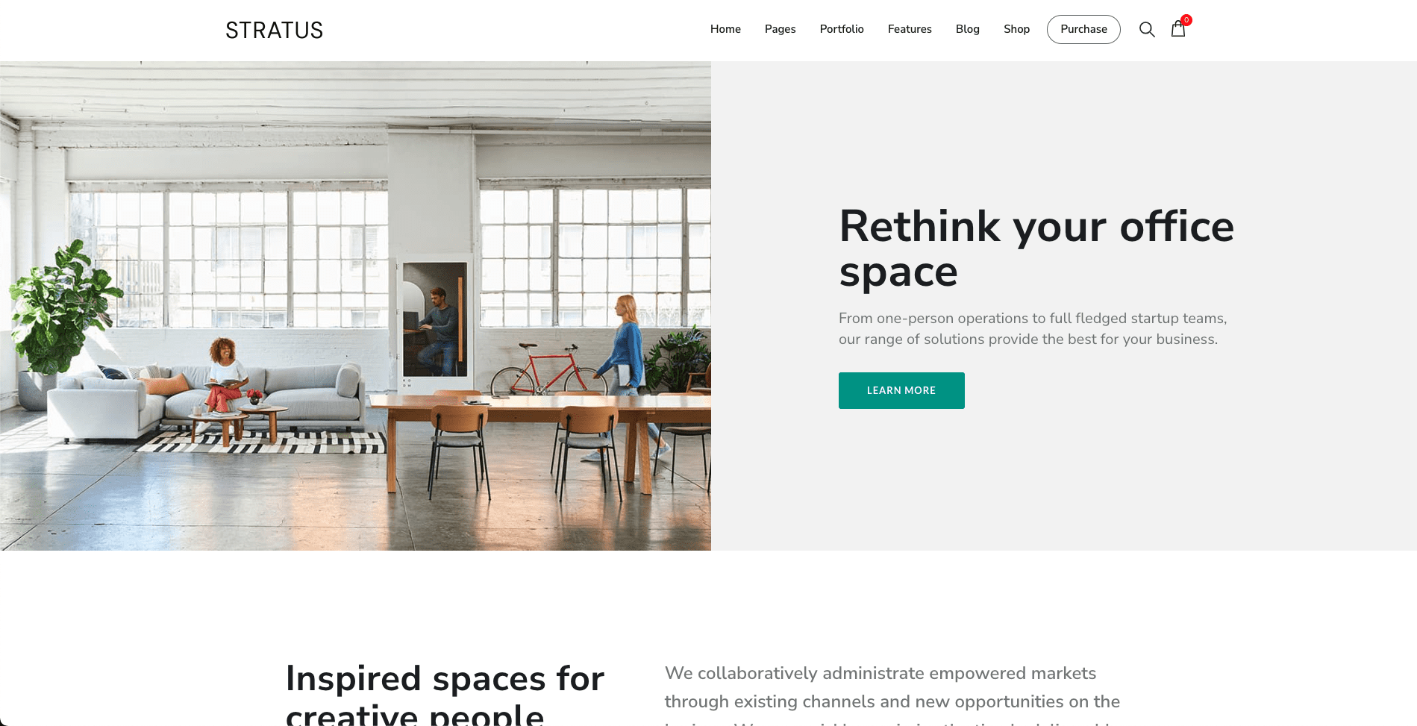Click the outlined Purchase button
Screen dimensions: 1417x726
pyautogui.click(x=1083, y=29)
